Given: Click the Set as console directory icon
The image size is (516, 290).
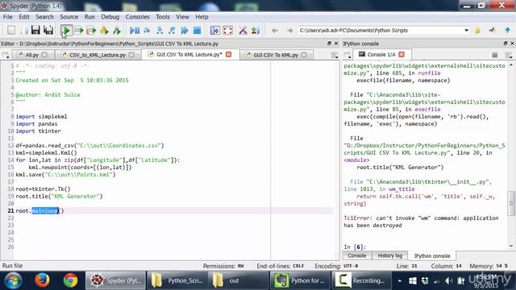Looking at the screenshot, I should 493,31.
